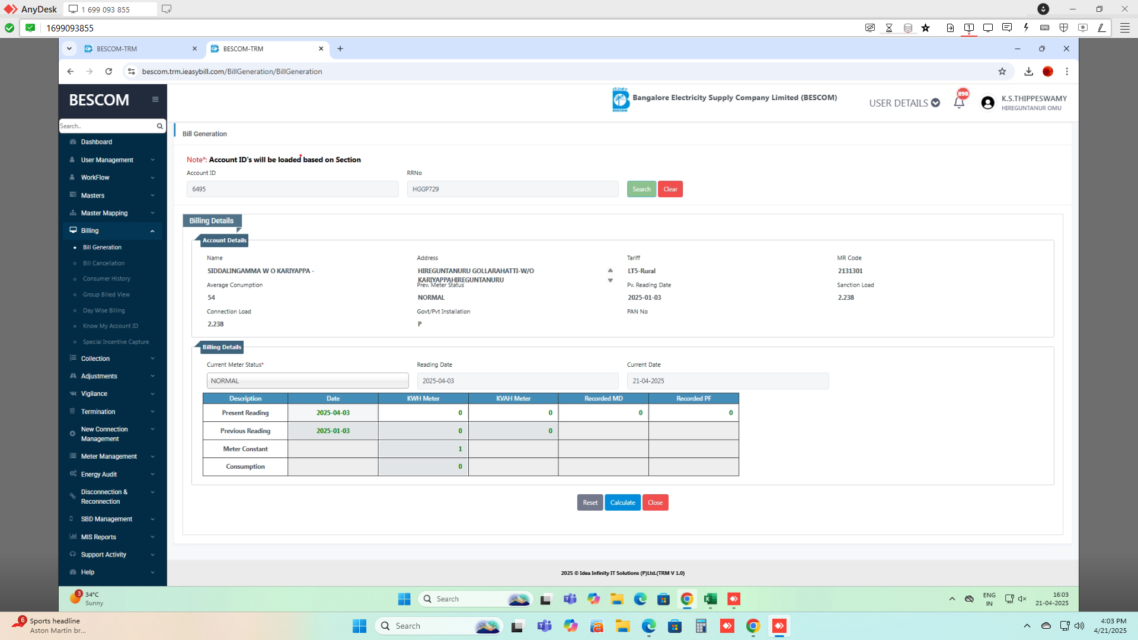Open the tab search dropdown arrow
Viewport: 1138px width, 640px height.
click(69, 49)
